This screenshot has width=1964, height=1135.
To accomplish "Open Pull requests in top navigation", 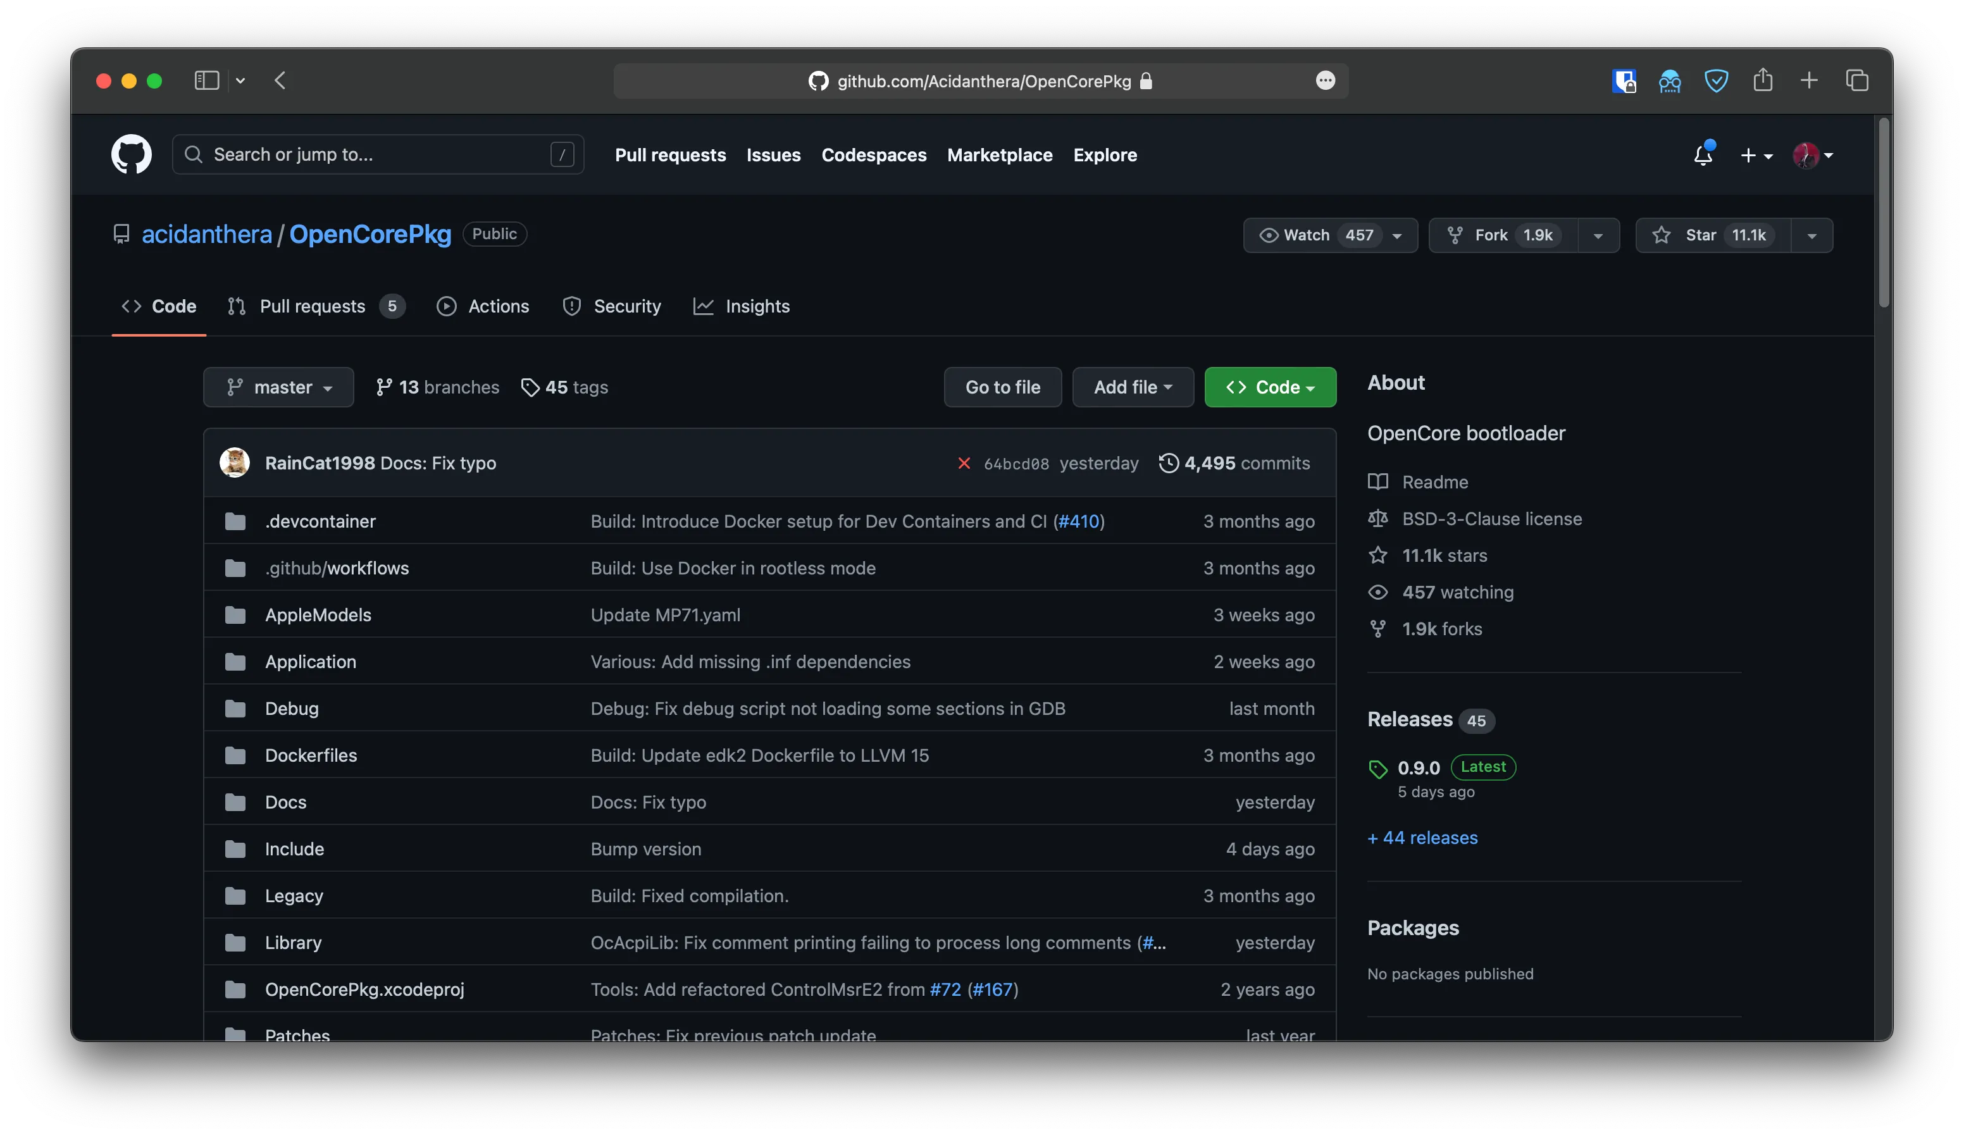I will (x=670, y=155).
